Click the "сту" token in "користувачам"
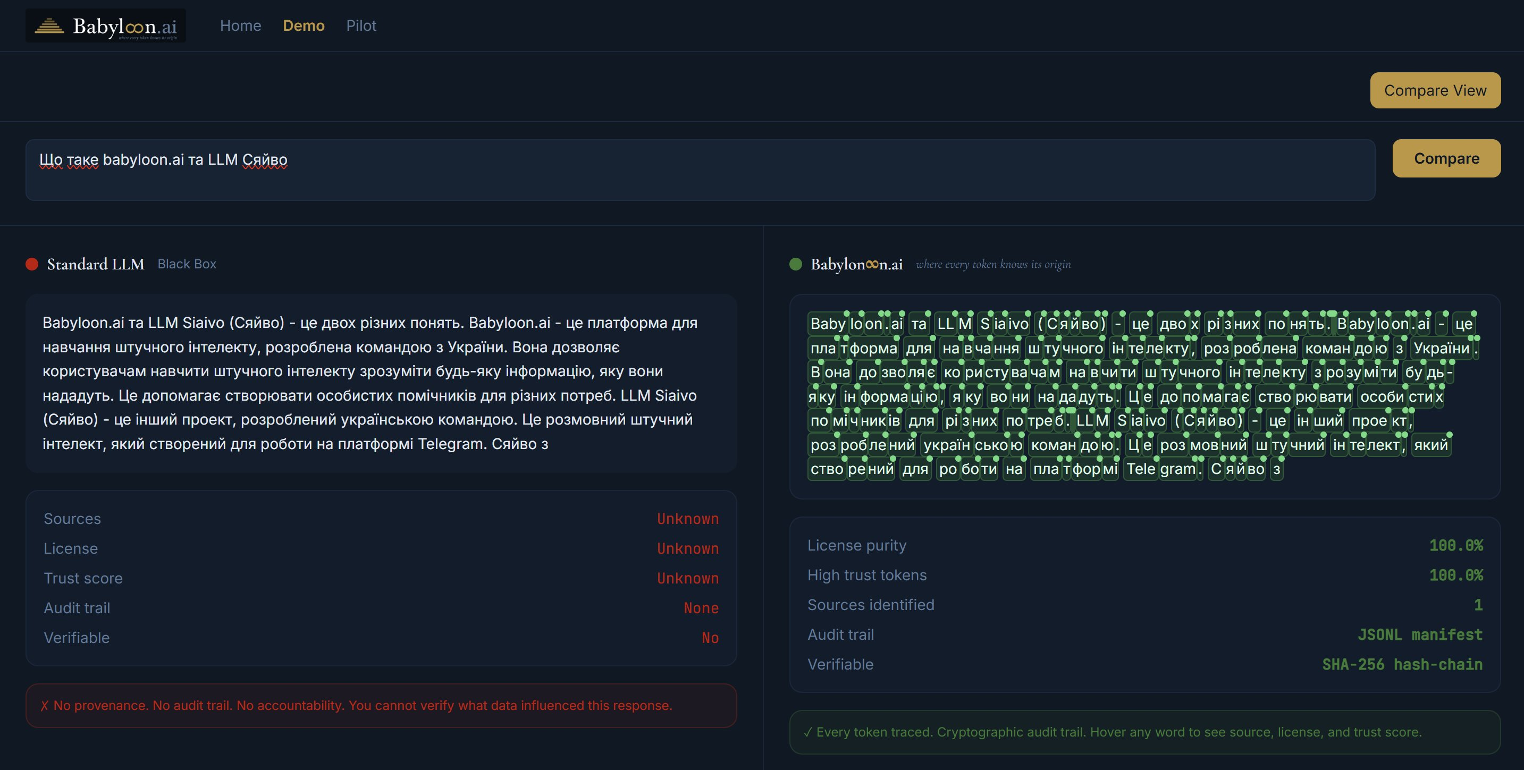The width and height of the screenshot is (1524, 770). pos(997,373)
